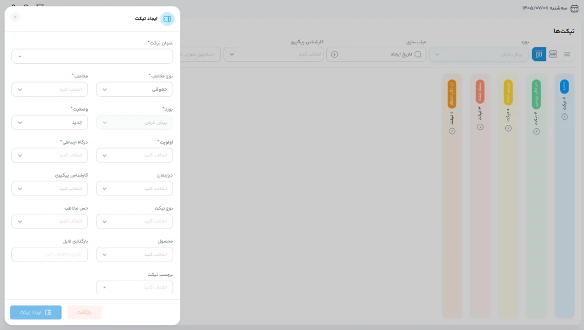584x330 pixels.
Task: Switch to card rows view icon
Action: pos(553,54)
